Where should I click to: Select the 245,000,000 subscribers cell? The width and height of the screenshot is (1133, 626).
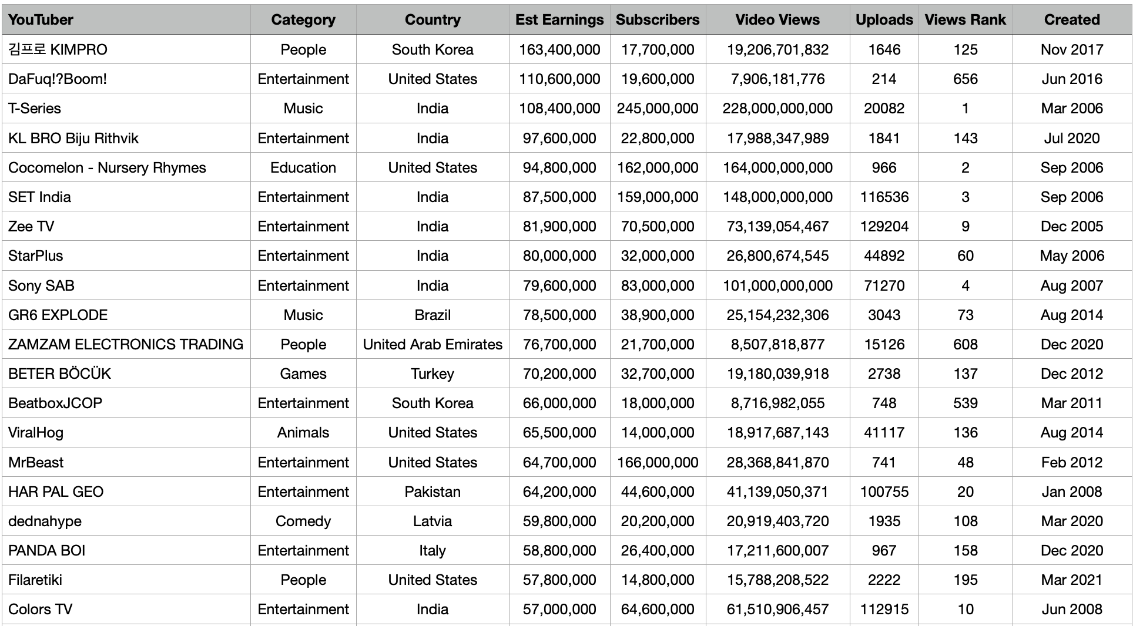pyautogui.click(x=658, y=108)
